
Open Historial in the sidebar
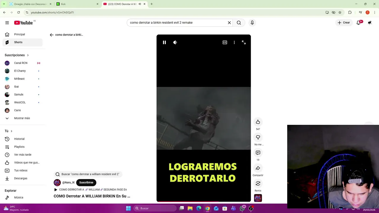pyautogui.click(x=23, y=139)
